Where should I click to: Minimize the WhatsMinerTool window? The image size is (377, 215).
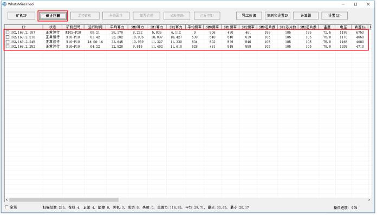(x=343, y=4)
